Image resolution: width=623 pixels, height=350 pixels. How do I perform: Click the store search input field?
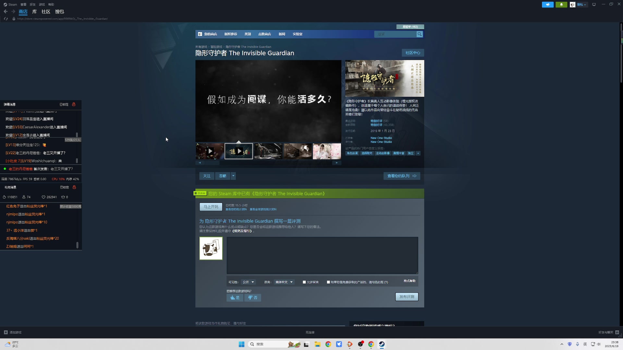pyautogui.click(x=395, y=34)
